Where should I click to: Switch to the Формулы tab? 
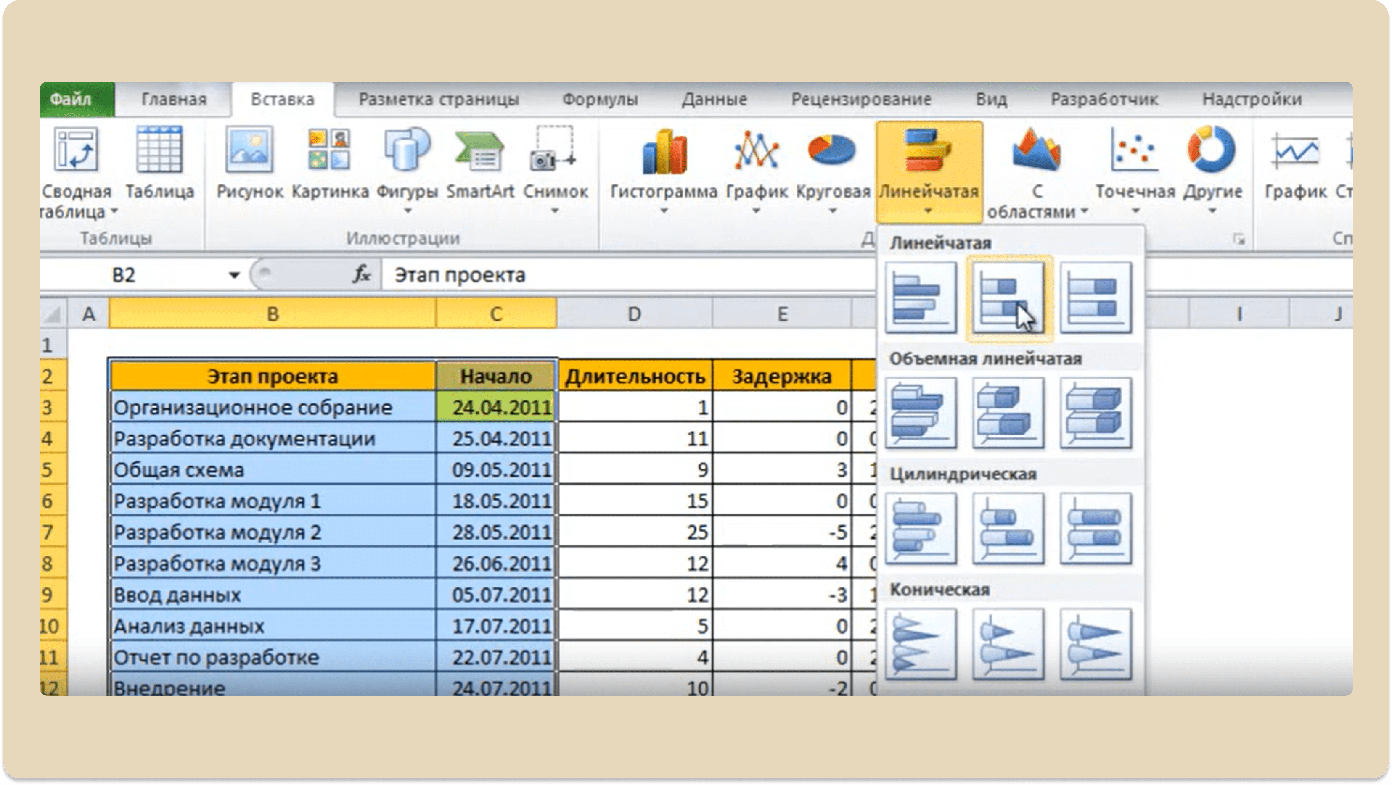600,99
